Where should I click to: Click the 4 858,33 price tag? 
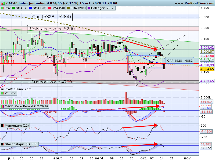pos(207,65)
